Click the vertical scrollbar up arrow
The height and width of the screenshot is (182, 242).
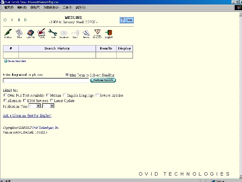pyautogui.click(x=241, y=14)
